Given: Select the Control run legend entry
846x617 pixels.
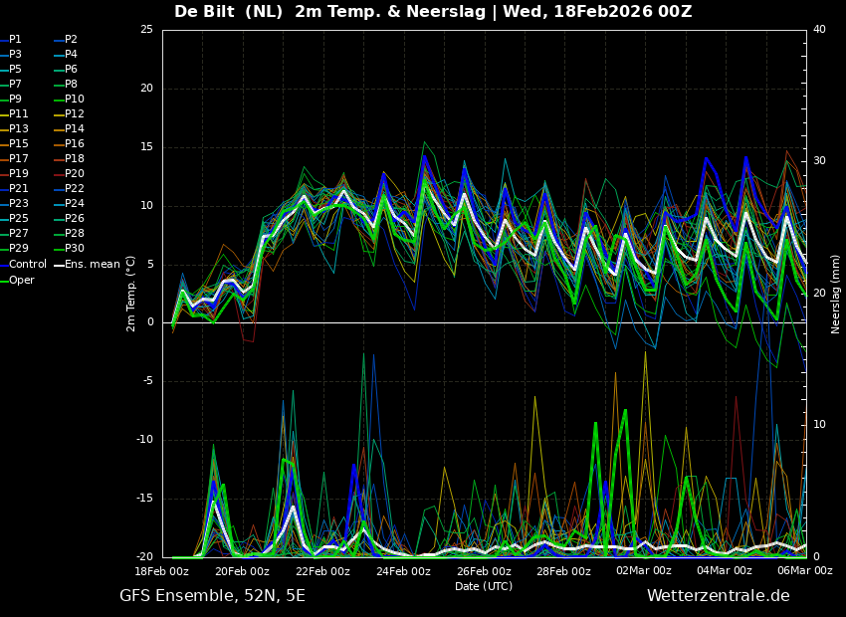Looking at the screenshot, I should point(28,265).
